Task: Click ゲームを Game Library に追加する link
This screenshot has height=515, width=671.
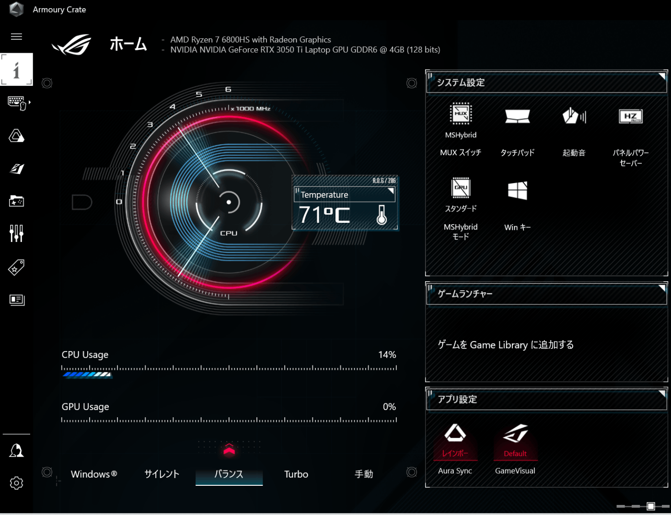Action: tap(506, 344)
